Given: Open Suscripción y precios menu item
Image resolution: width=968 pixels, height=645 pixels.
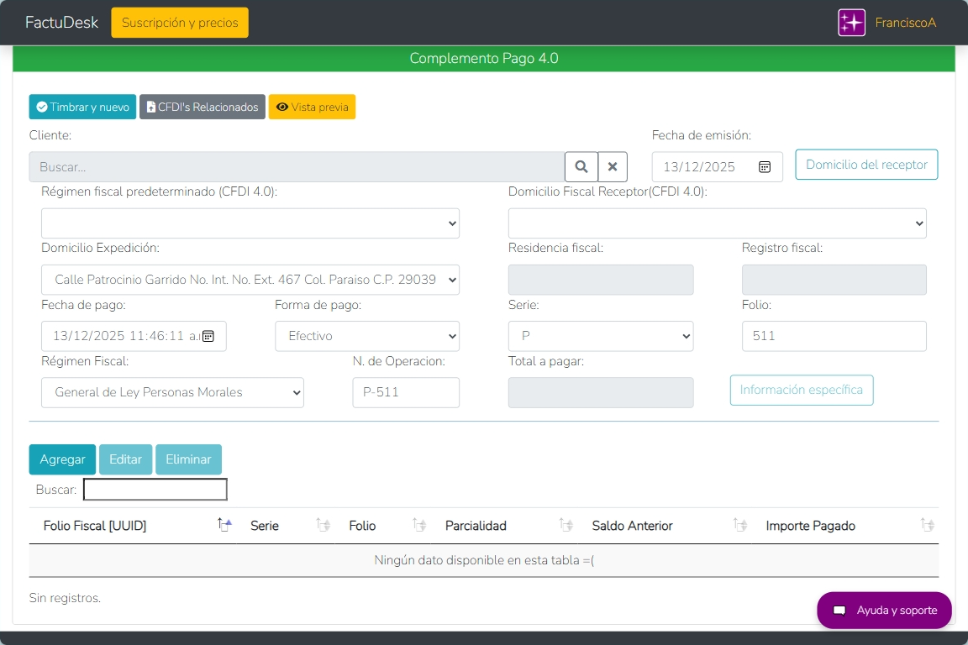Looking at the screenshot, I should pyautogui.click(x=180, y=23).
